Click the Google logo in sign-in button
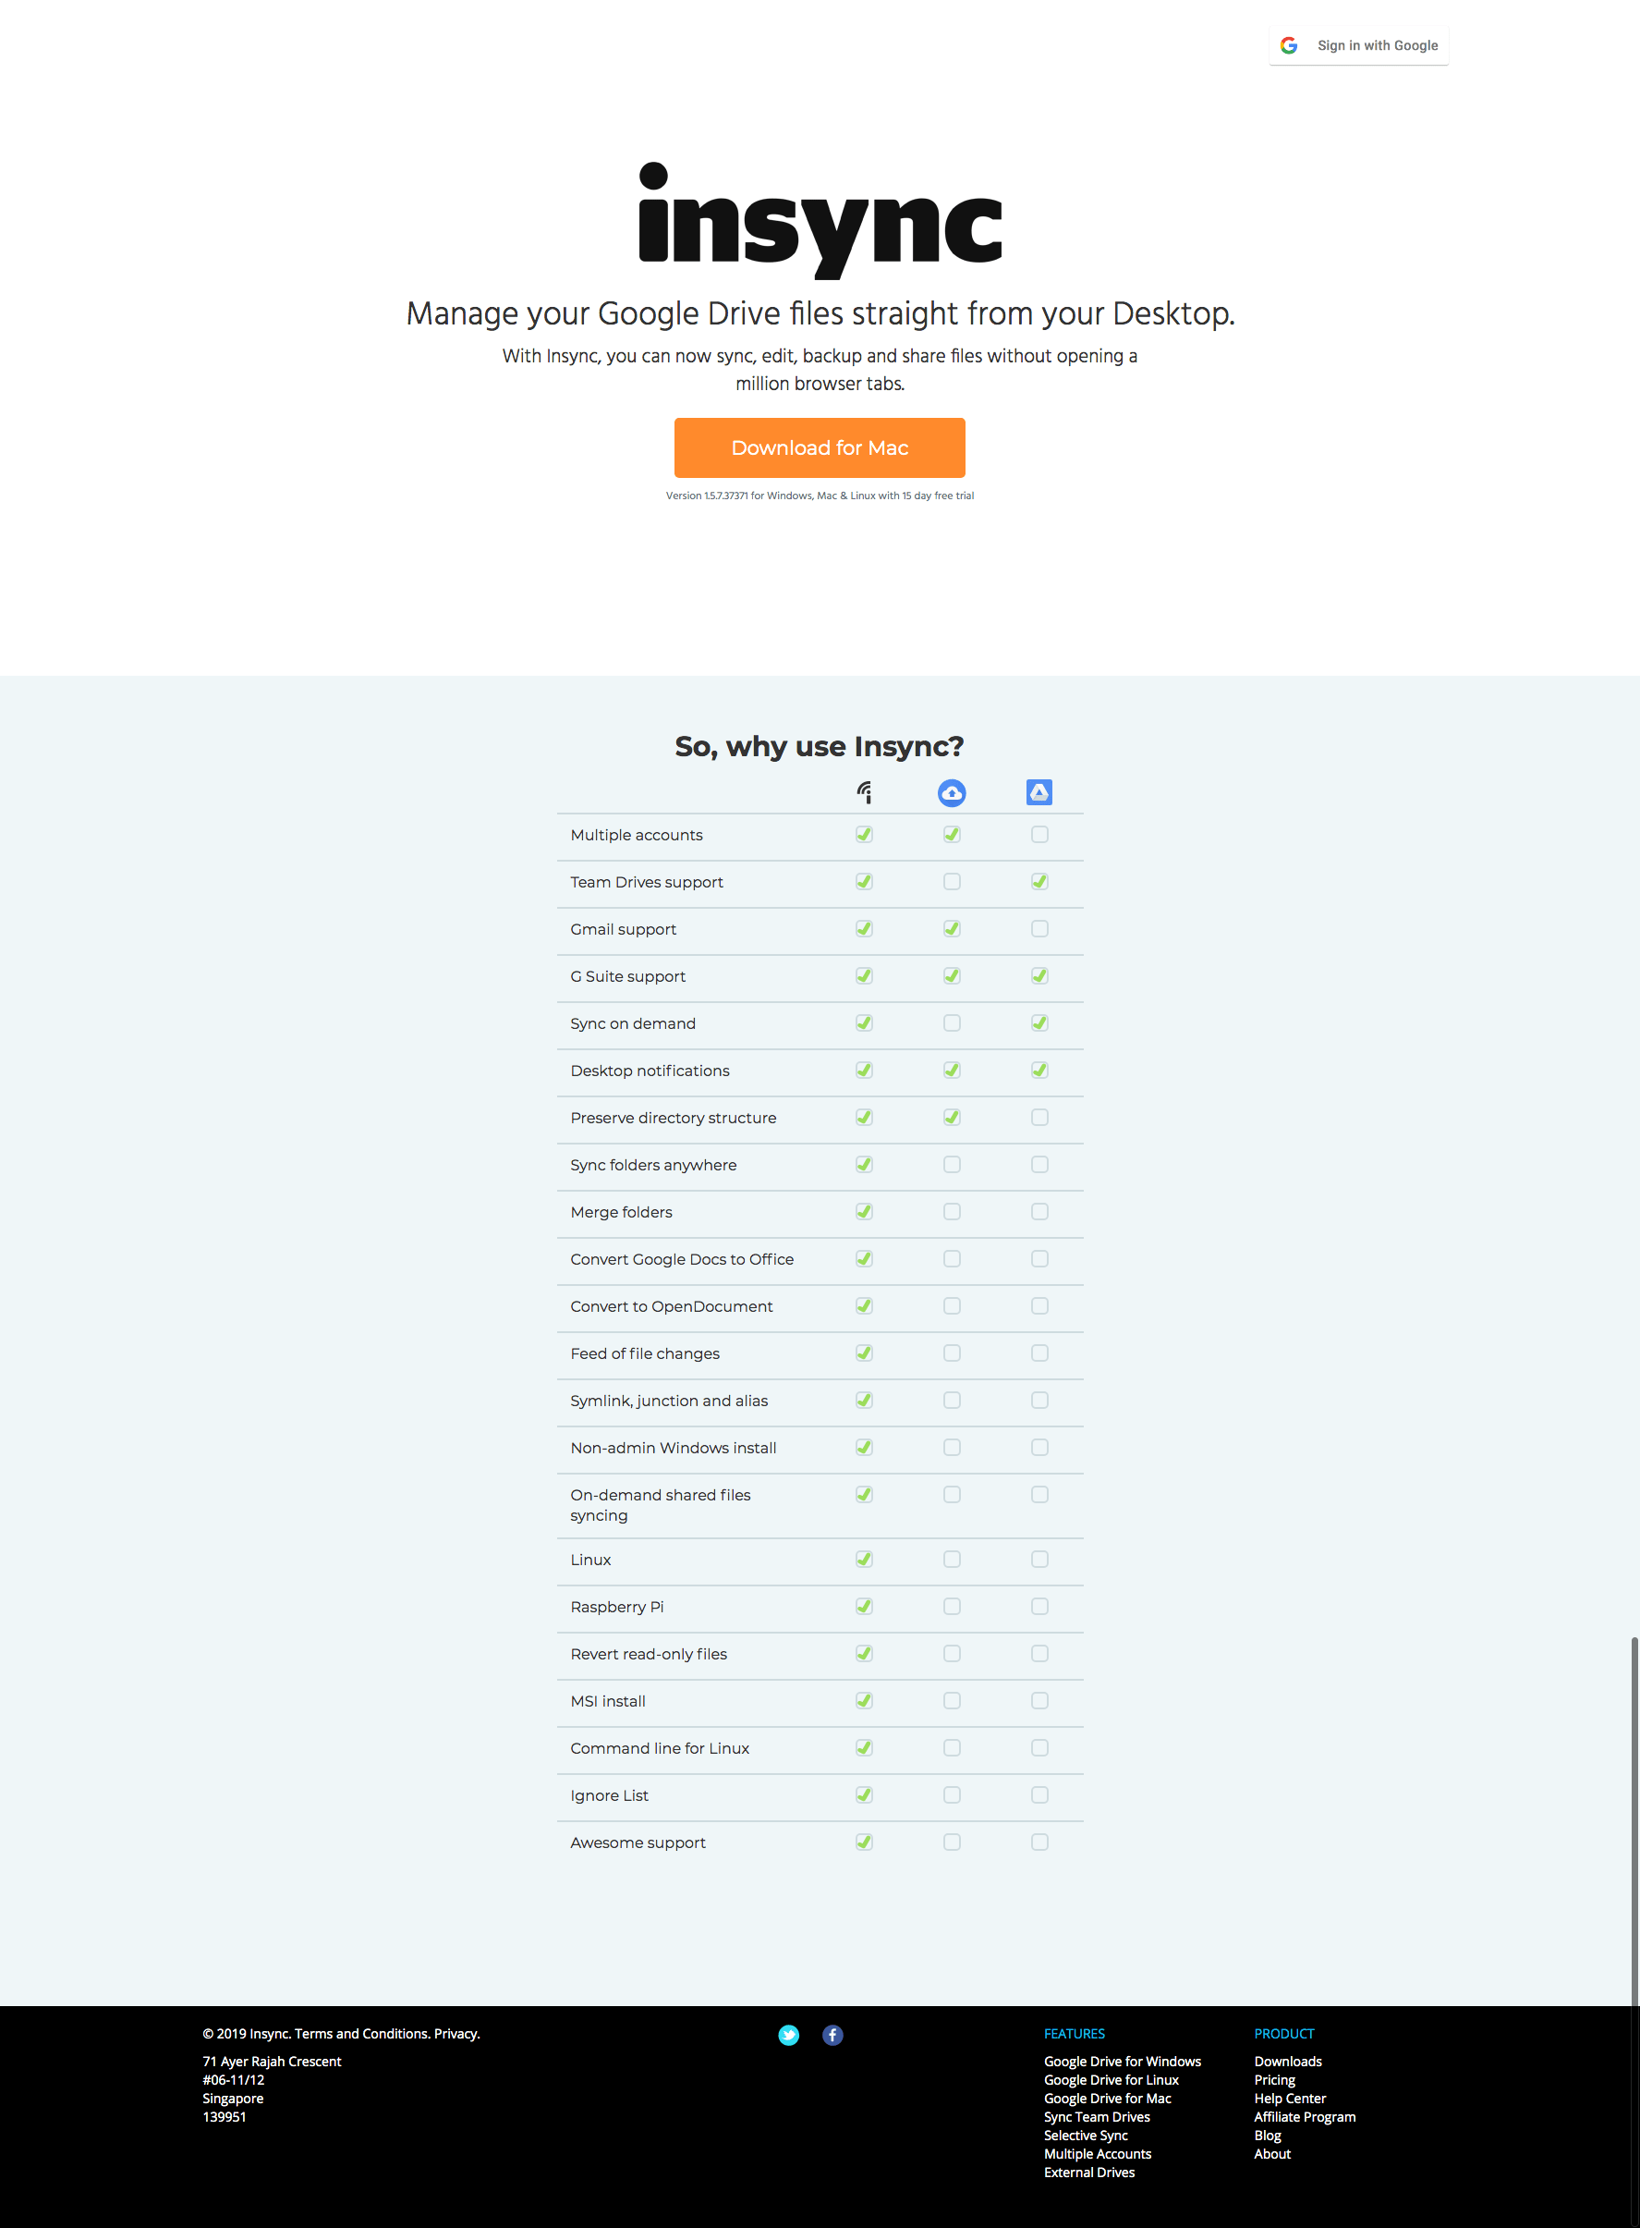This screenshot has height=2228, width=1640. click(x=1289, y=45)
